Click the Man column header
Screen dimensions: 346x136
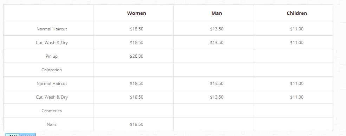217,13
